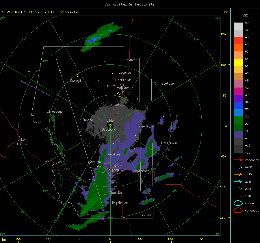Click the Blackfalds town label

click(123, 80)
